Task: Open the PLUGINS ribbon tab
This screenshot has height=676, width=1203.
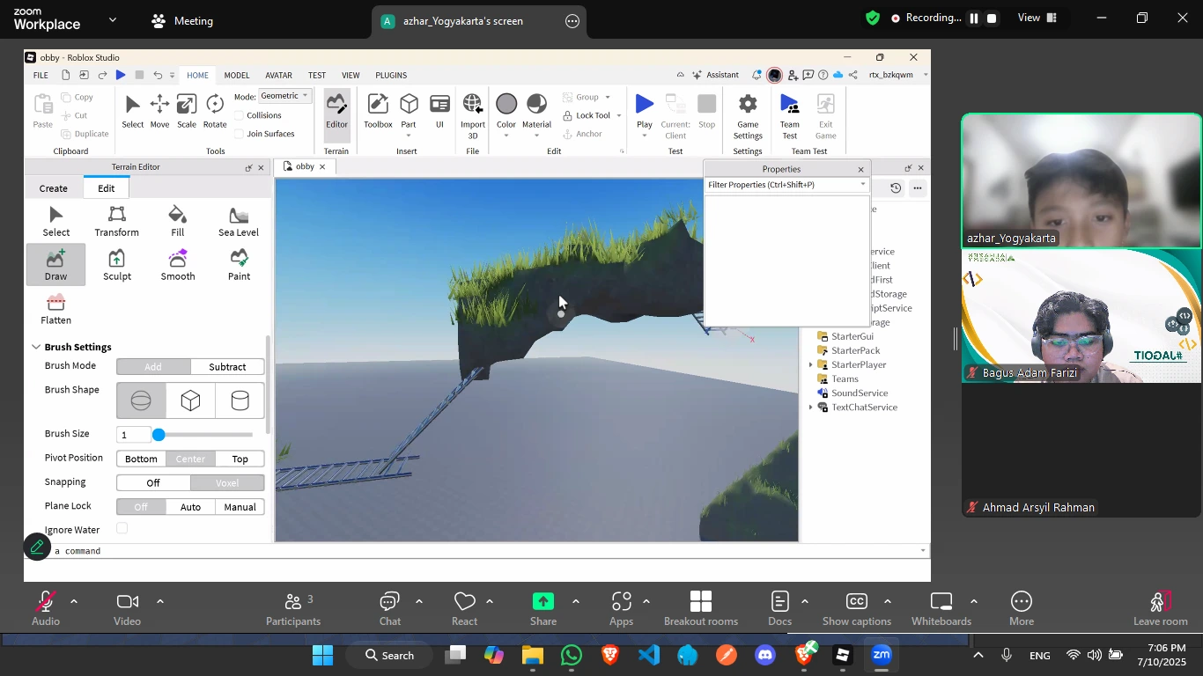Action: point(391,76)
